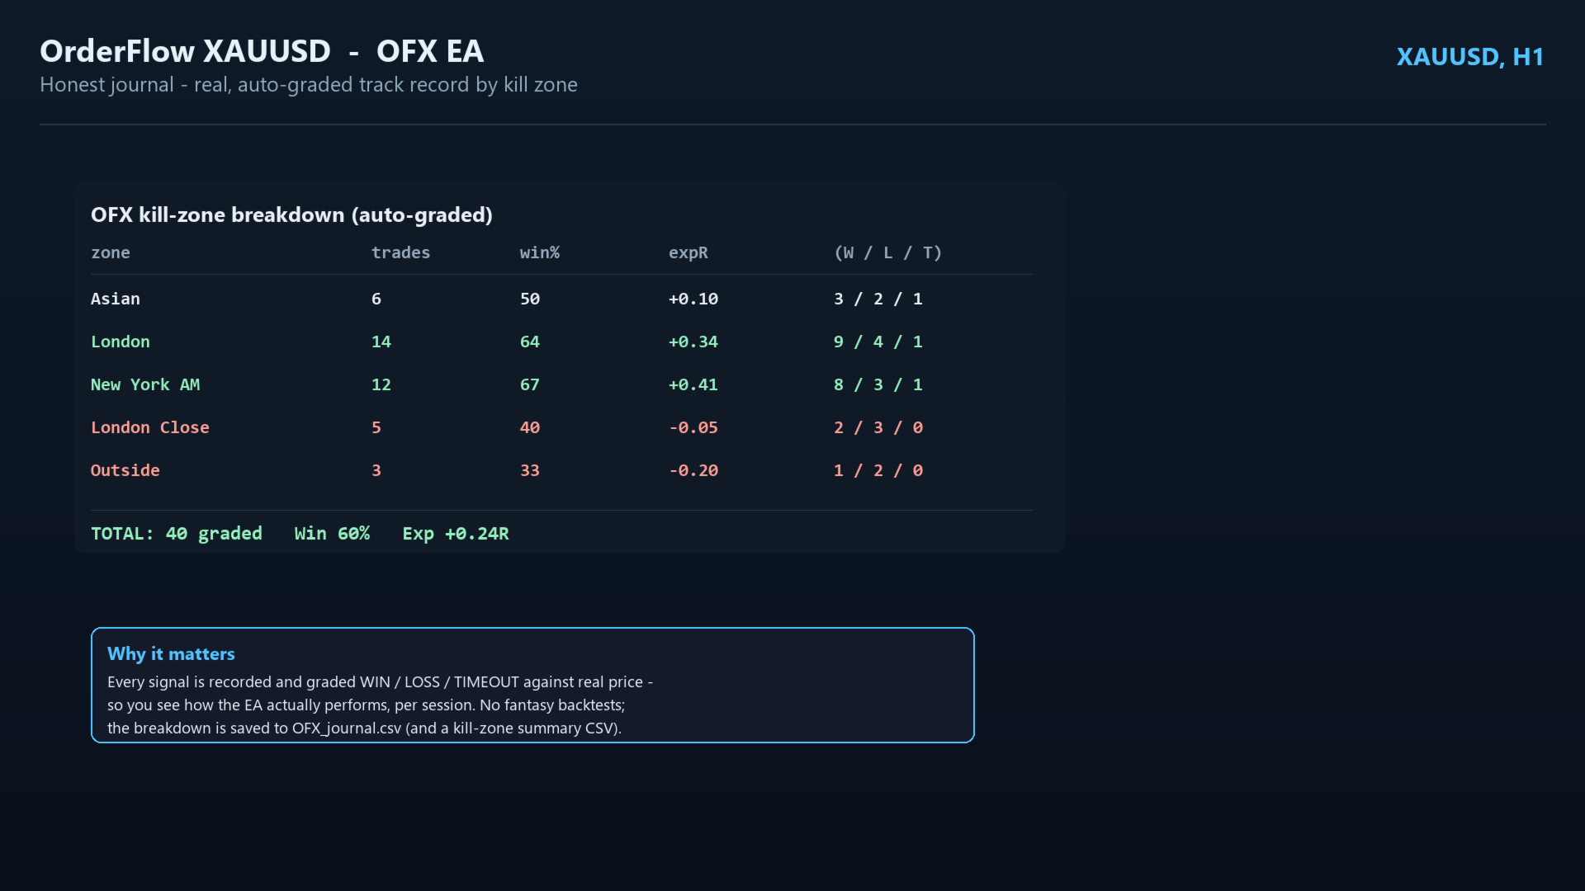Click the expR column header

coord(688,252)
